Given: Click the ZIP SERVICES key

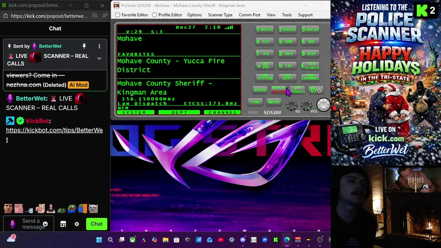Looking at the screenshot, I should click(297, 90).
